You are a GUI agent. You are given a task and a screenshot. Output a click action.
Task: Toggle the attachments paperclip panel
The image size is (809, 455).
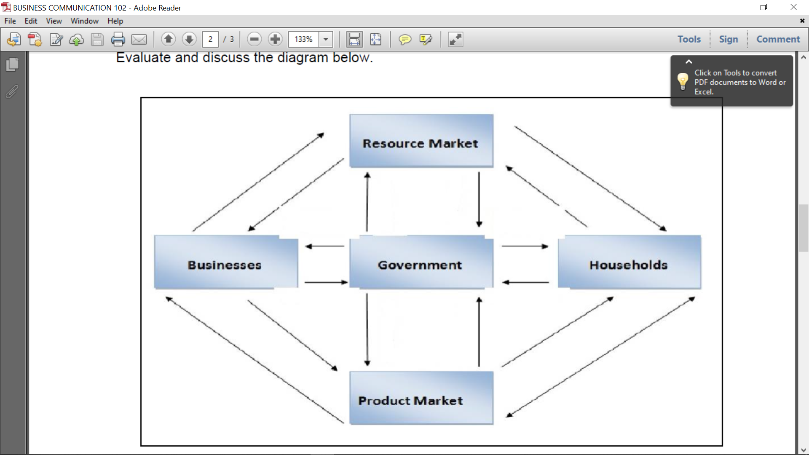13,91
